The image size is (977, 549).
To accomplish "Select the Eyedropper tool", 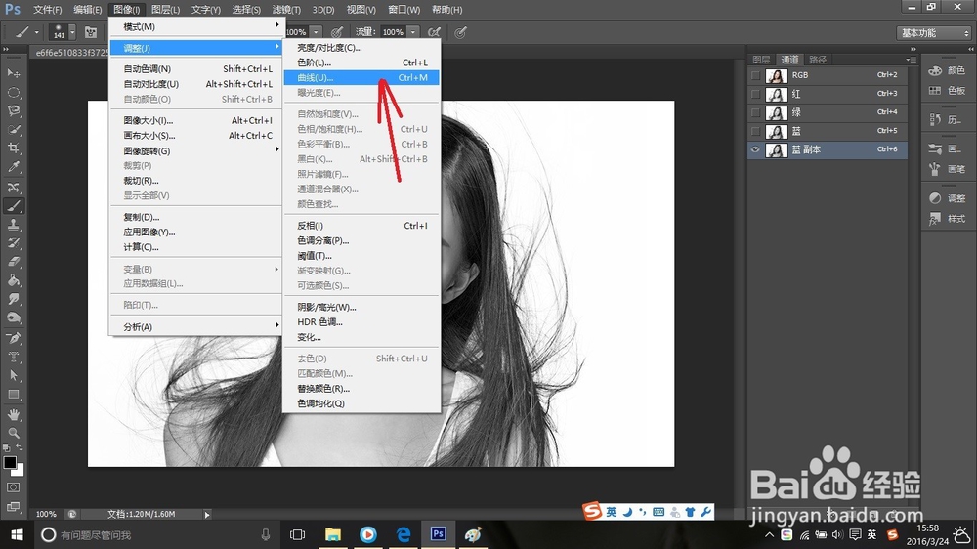I will (x=13, y=167).
